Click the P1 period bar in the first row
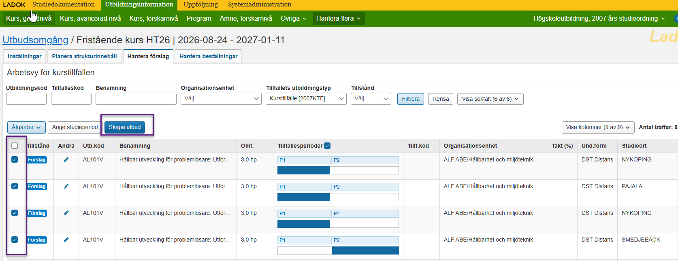The image size is (678, 261). (x=303, y=160)
